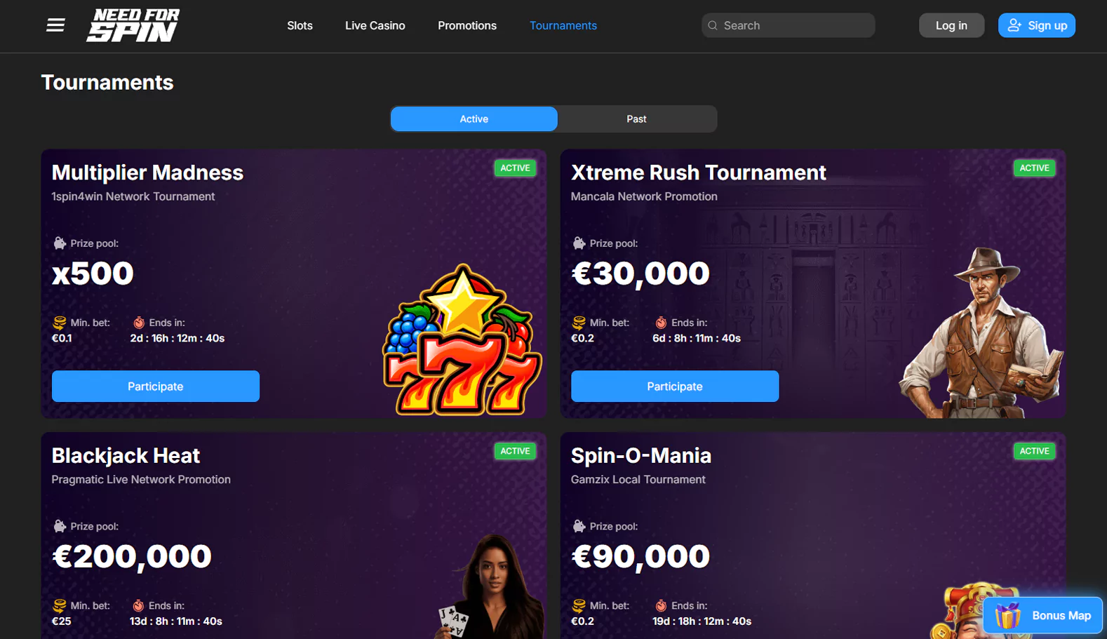1107x639 pixels.
Task: Switch to the Active tournaments tab
Action: [474, 119]
